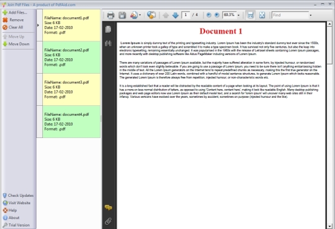This screenshot has width=335, height=229.
Task: Check for updates
Action: [18, 196]
